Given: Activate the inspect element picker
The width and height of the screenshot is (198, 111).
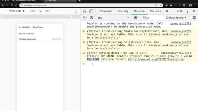Looking at the screenshot, I should tap(85, 11).
